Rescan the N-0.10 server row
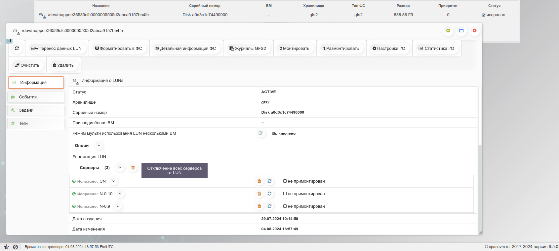The image size is (559, 251). [x=269, y=194]
